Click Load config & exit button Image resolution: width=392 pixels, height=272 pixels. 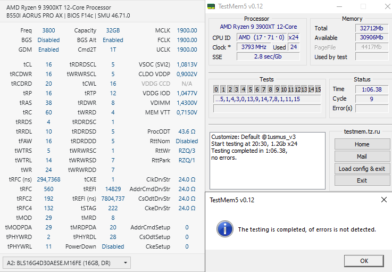[x=362, y=169]
